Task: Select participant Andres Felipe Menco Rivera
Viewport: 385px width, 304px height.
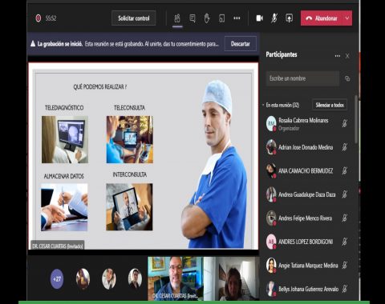Action: (306, 218)
